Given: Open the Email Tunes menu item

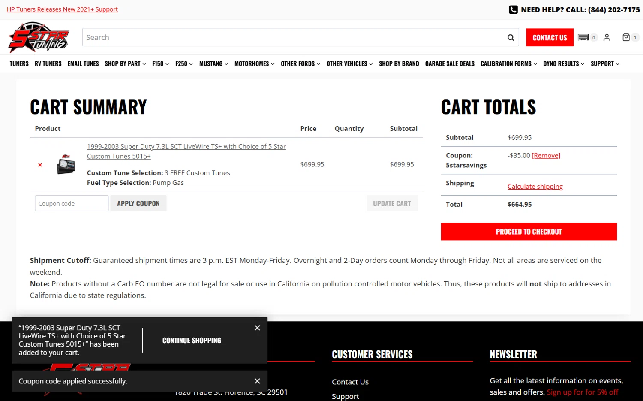Looking at the screenshot, I should pos(83,63).
